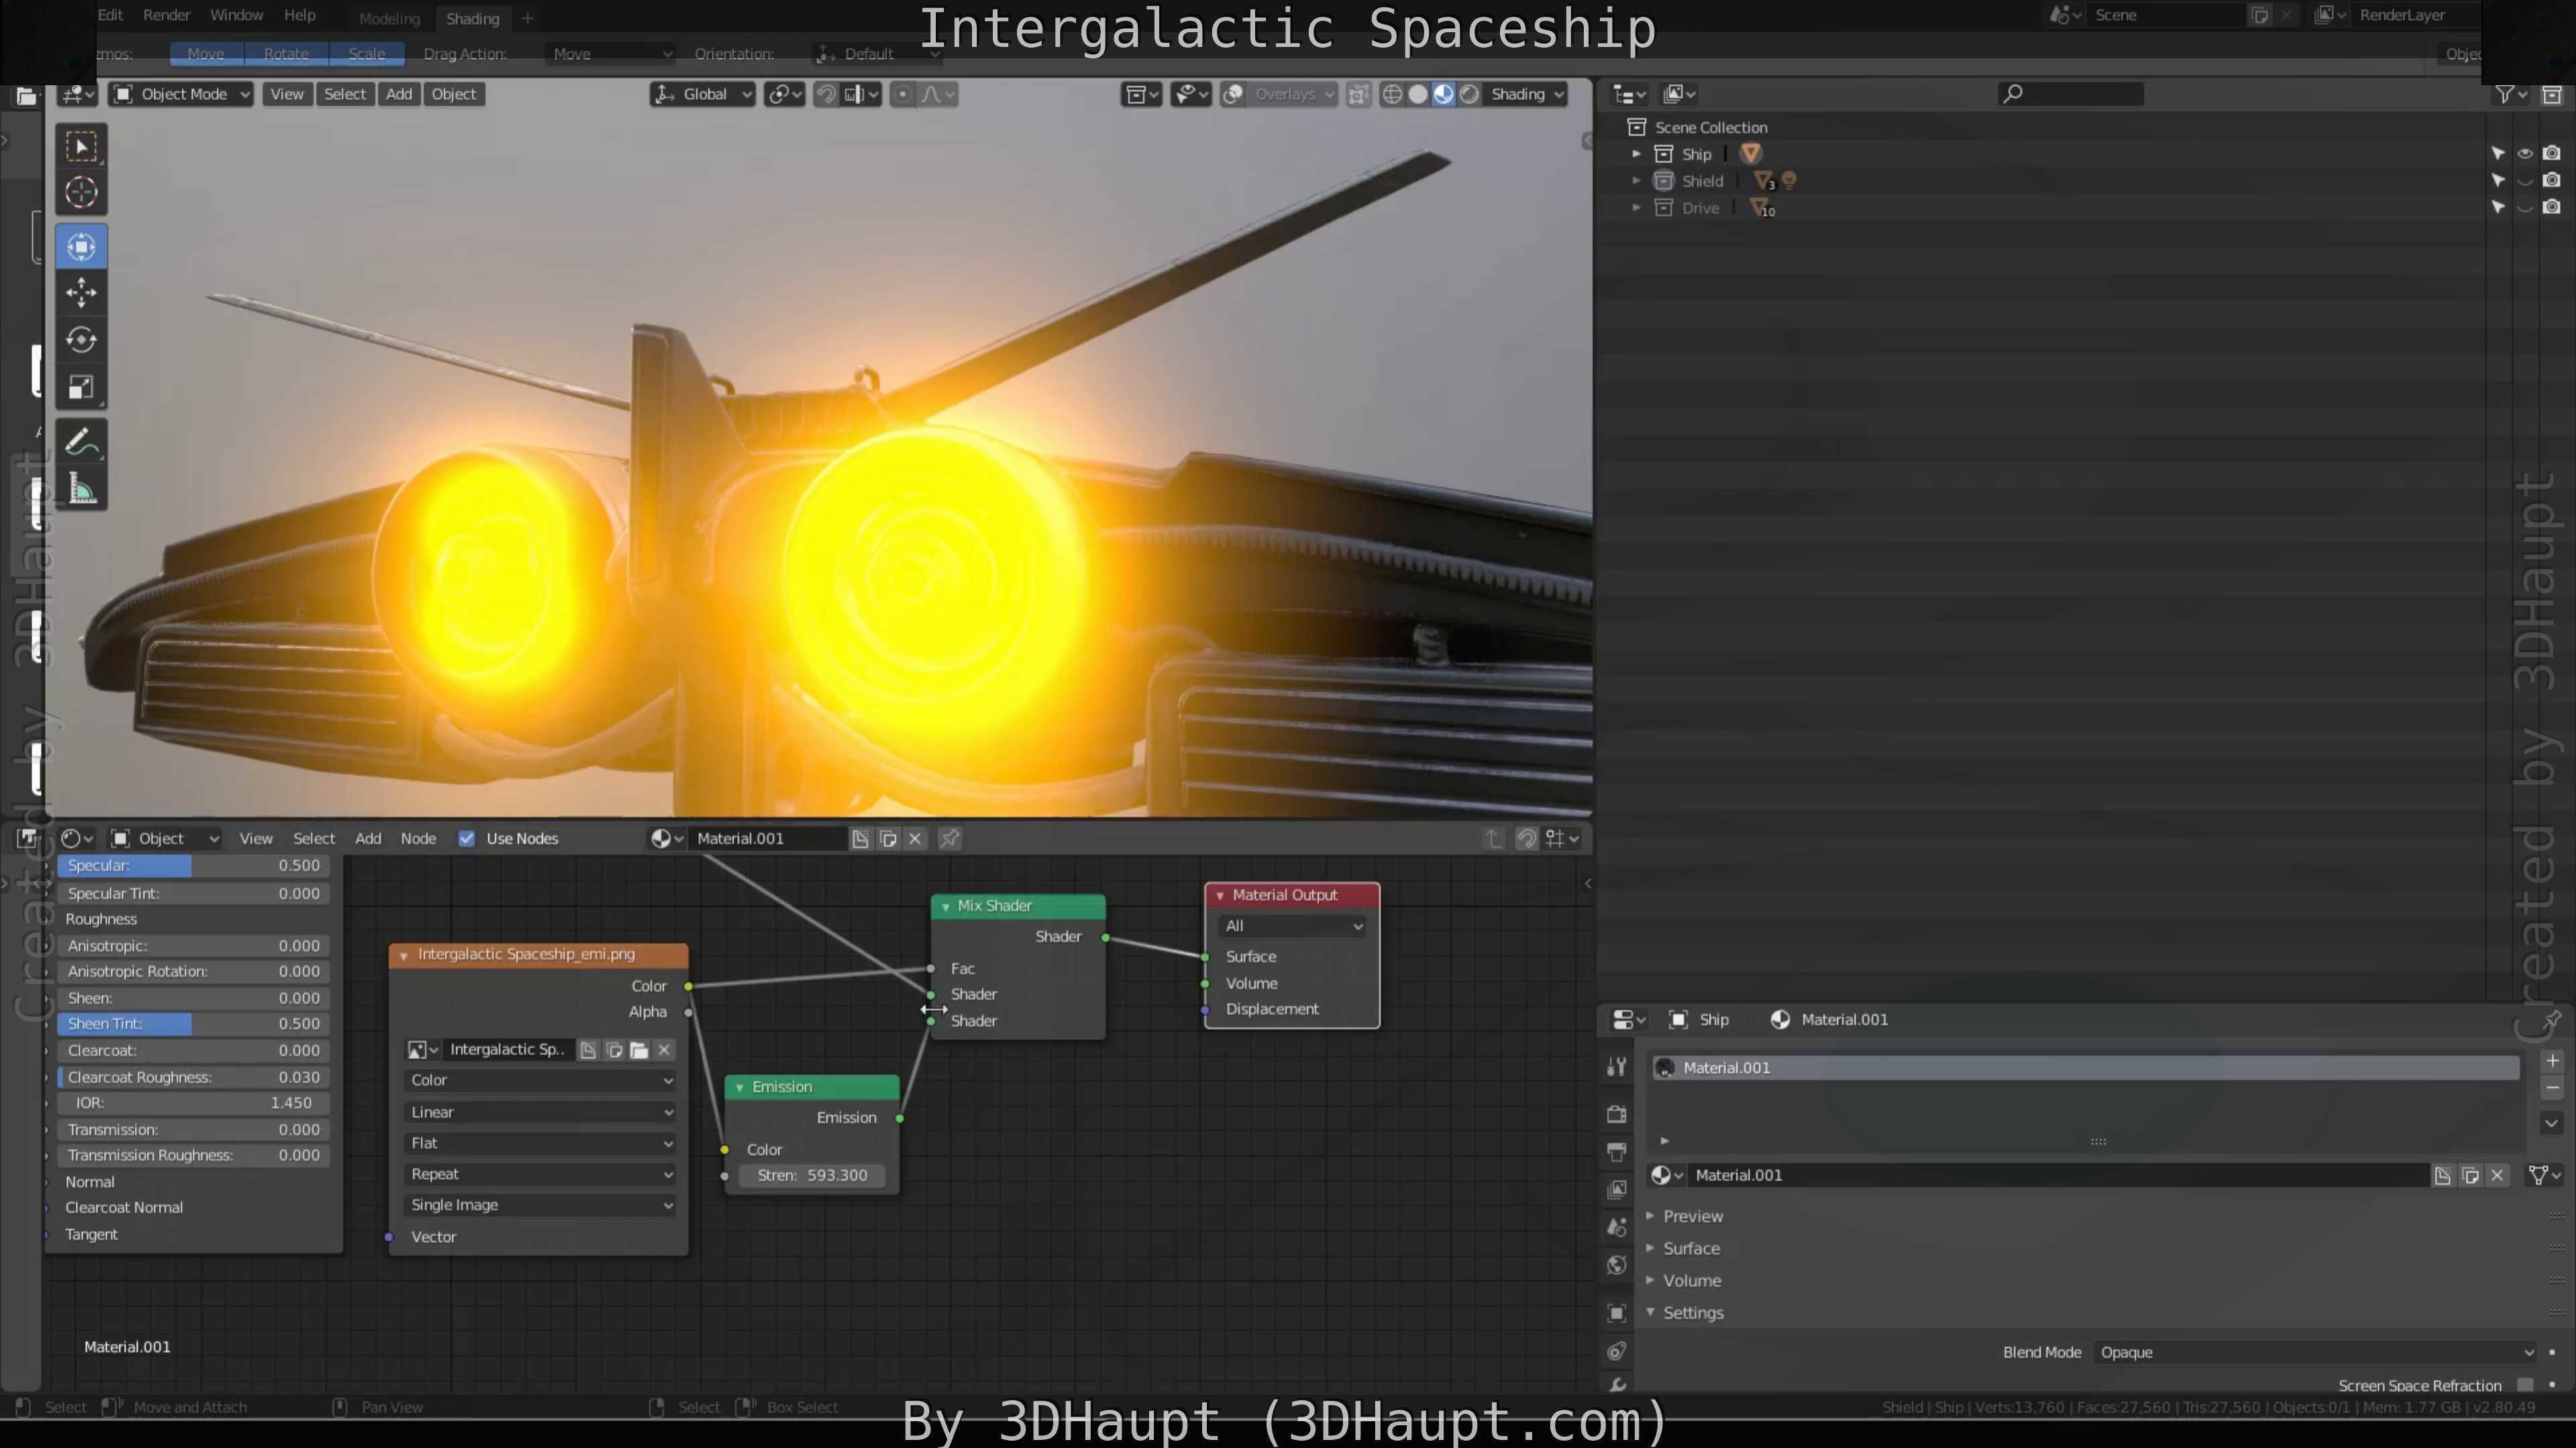This screenshot has width=2576, height=1448.
Task: Adjust the Clearcoat Roughness slider
Action: (193, 1077)
